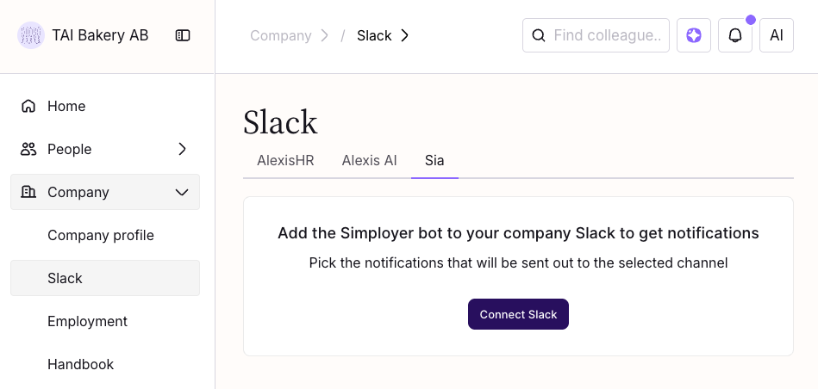Click the People group icon
The width and height of the screenshot is (818, 389).
click(x=28, y=149)
